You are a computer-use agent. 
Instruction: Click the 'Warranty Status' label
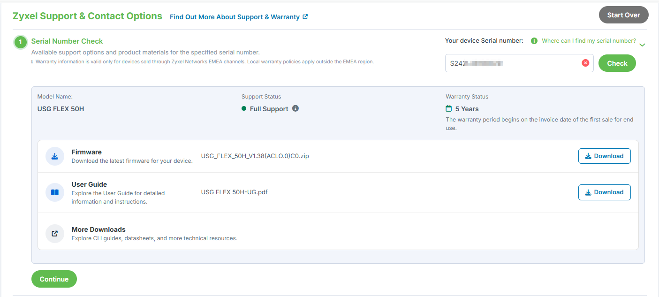click(x=467, y=97)
